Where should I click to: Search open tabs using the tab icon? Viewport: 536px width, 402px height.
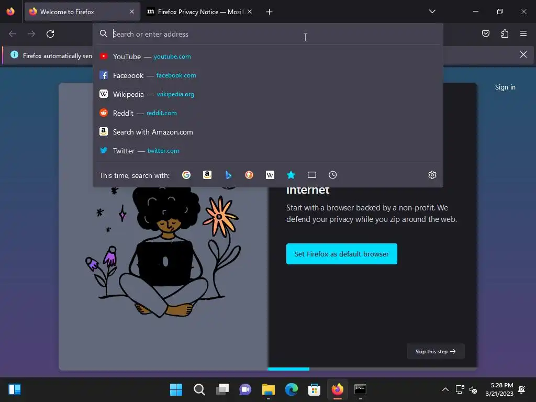[312, 175]
